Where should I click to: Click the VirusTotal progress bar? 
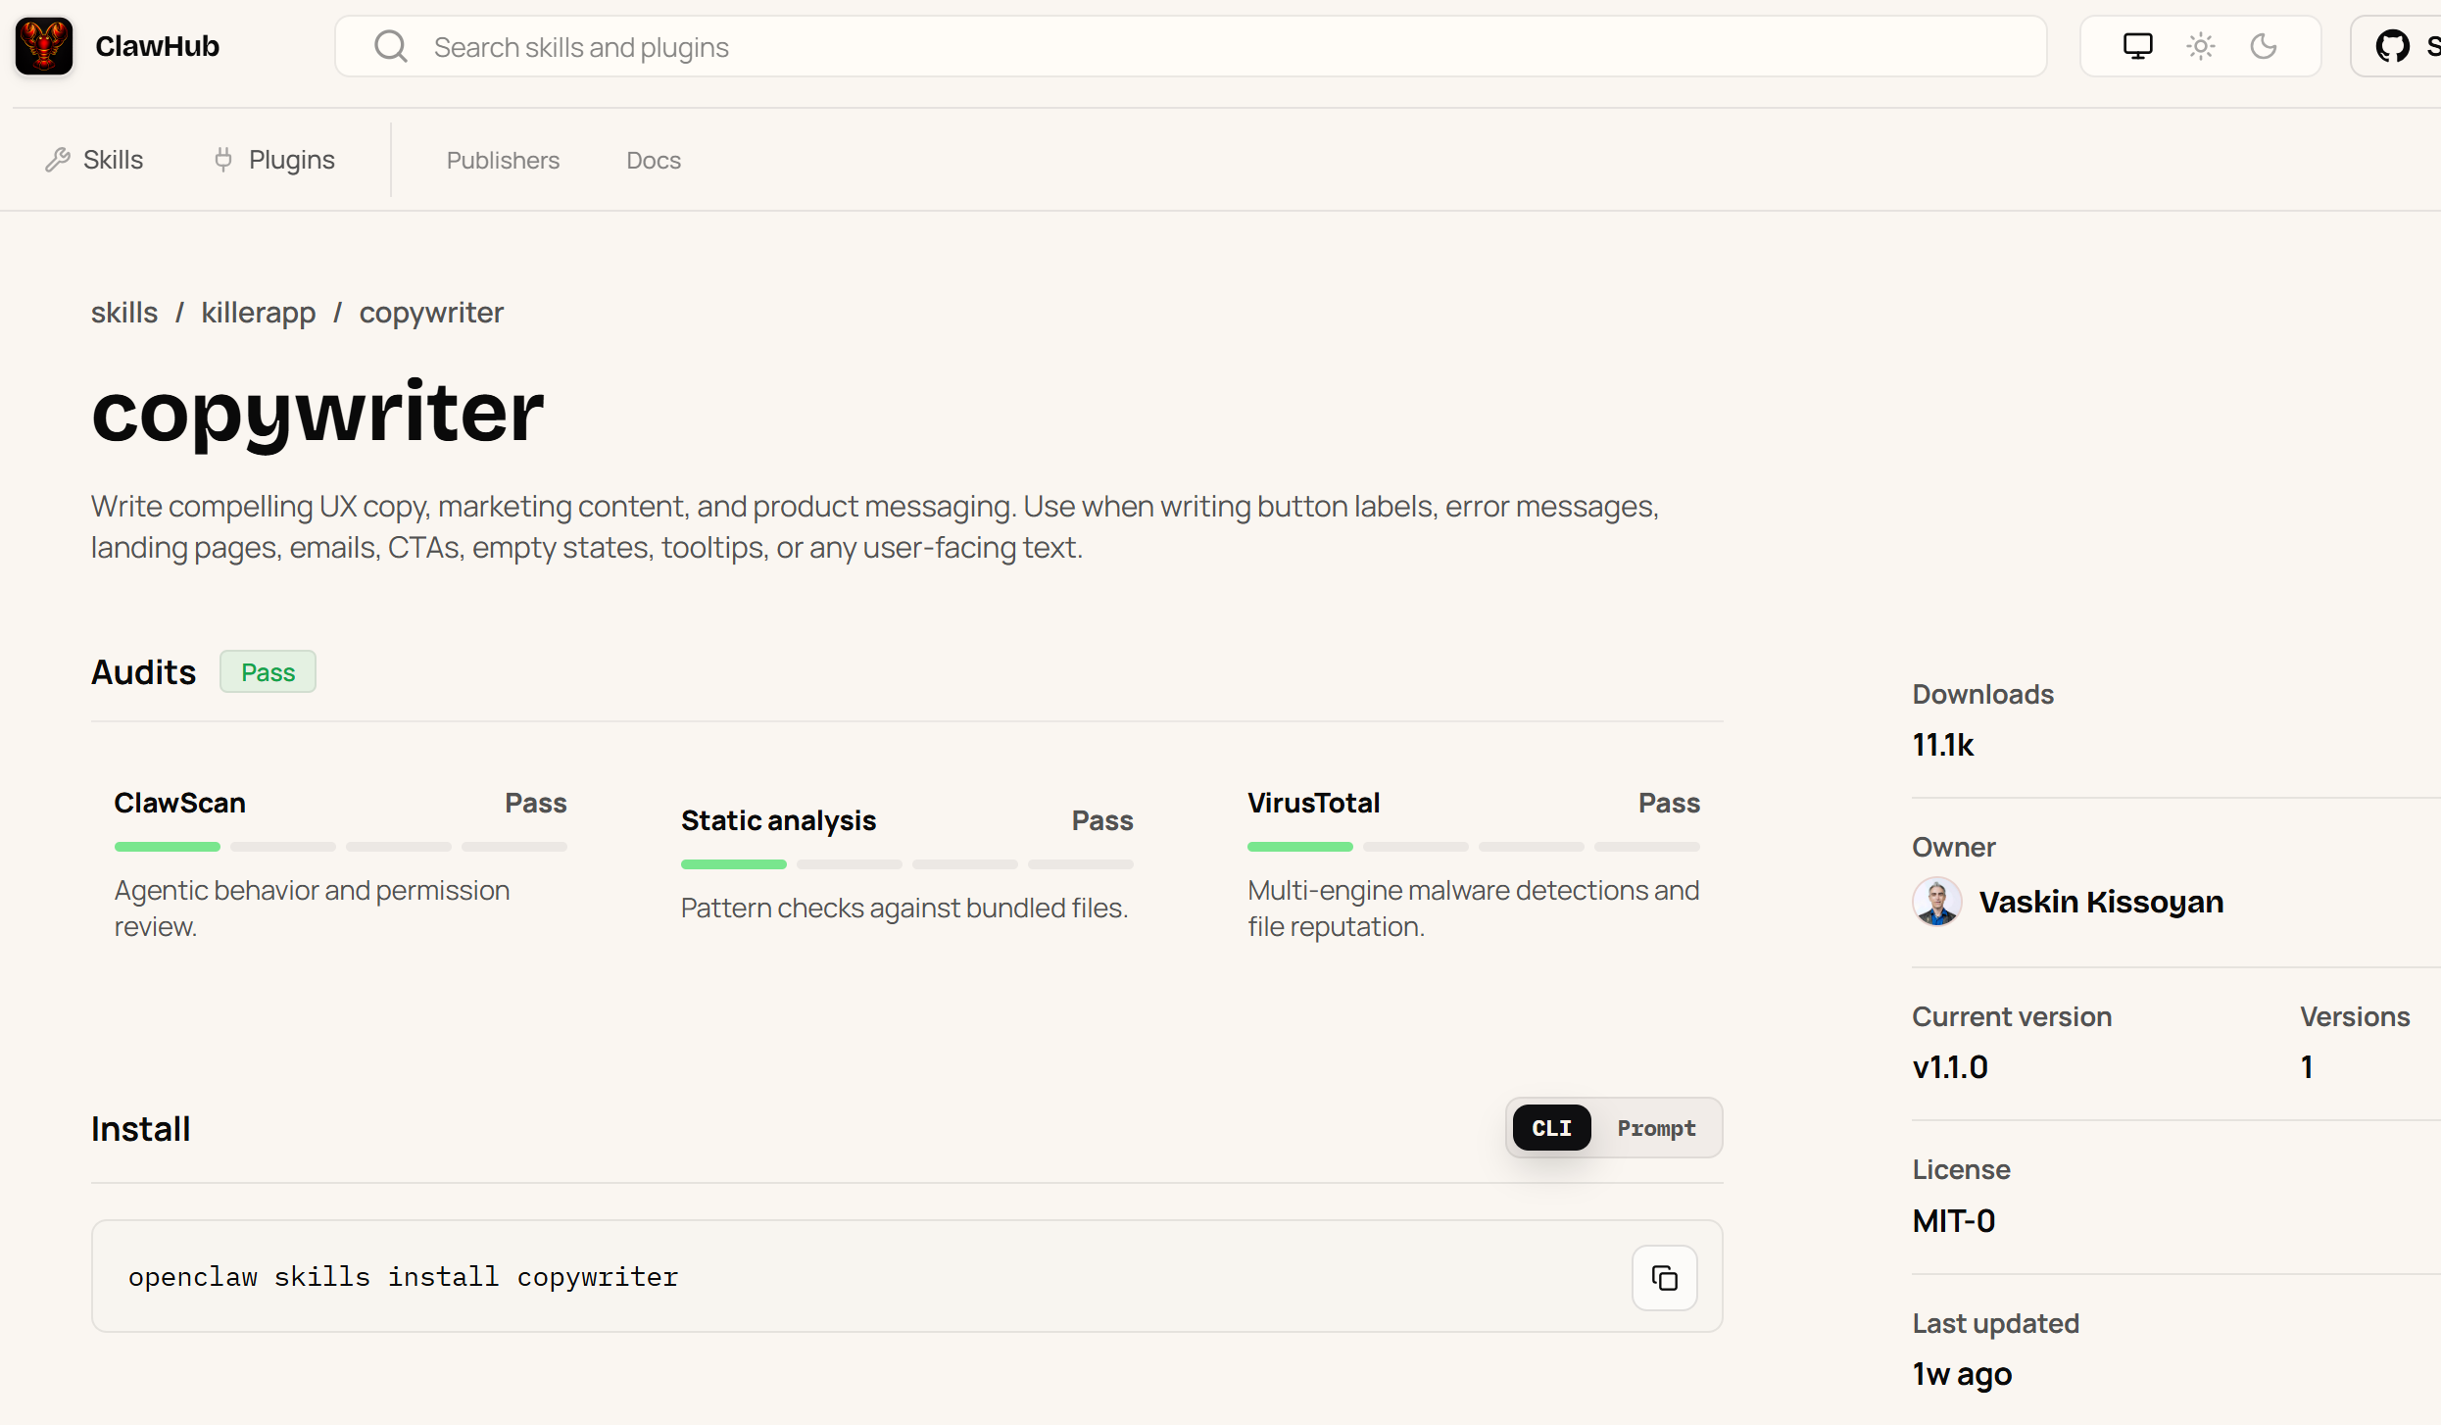1474,847
